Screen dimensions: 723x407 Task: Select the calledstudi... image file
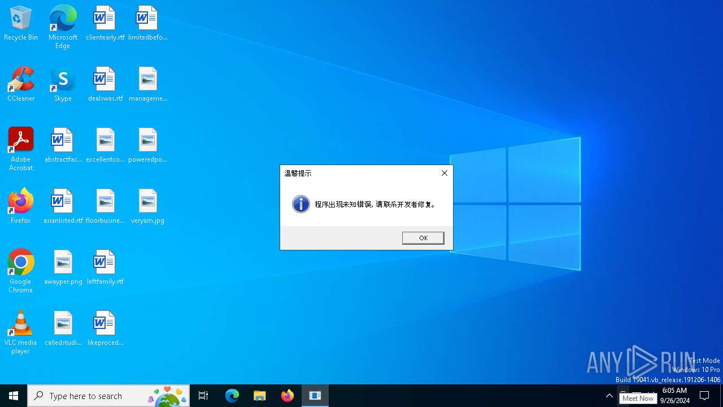(63, 328)
